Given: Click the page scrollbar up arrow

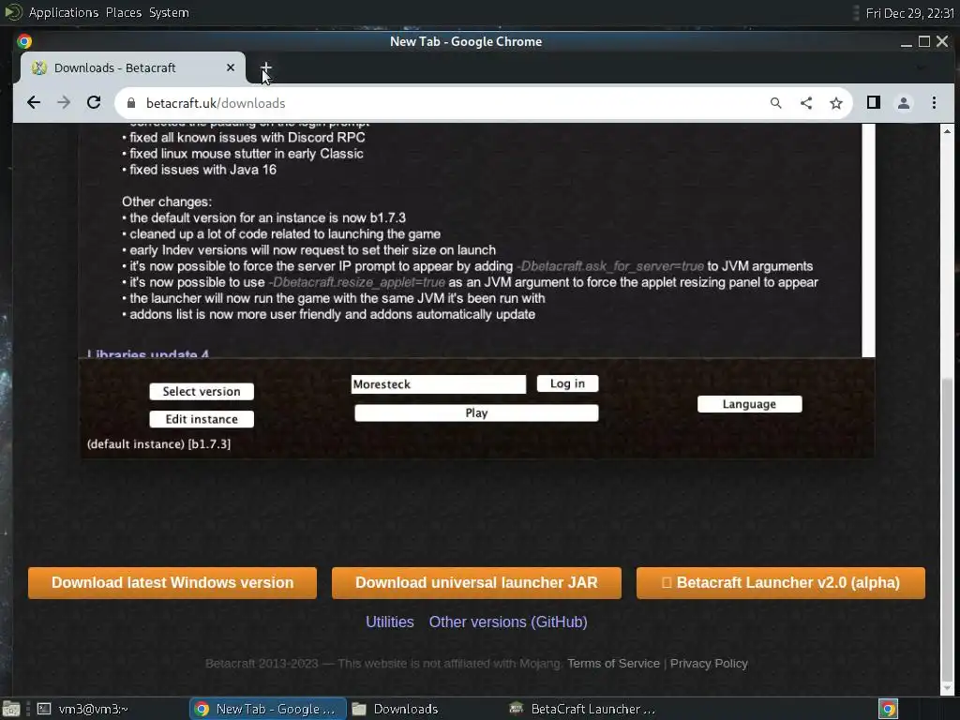Looking at the screenshot, I should [947, 131].
